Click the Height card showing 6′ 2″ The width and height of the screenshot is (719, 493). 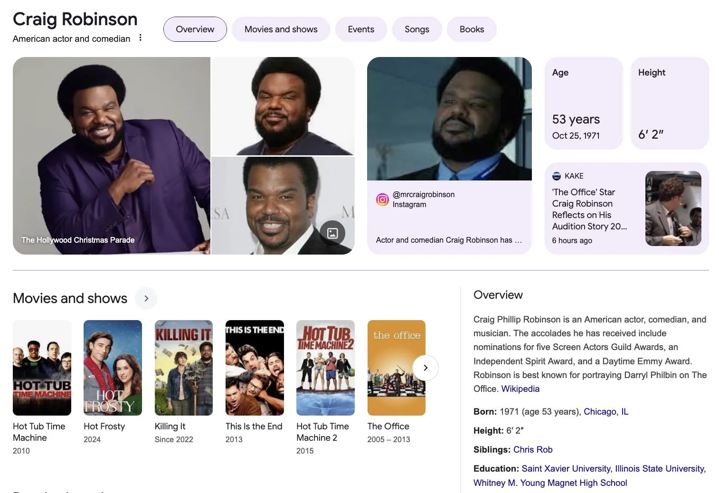click(670, 103)
